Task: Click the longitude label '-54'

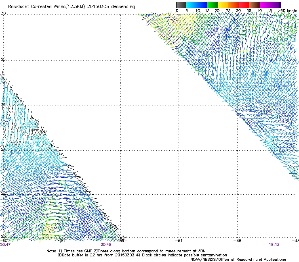Action: click(x=120, y=241)
